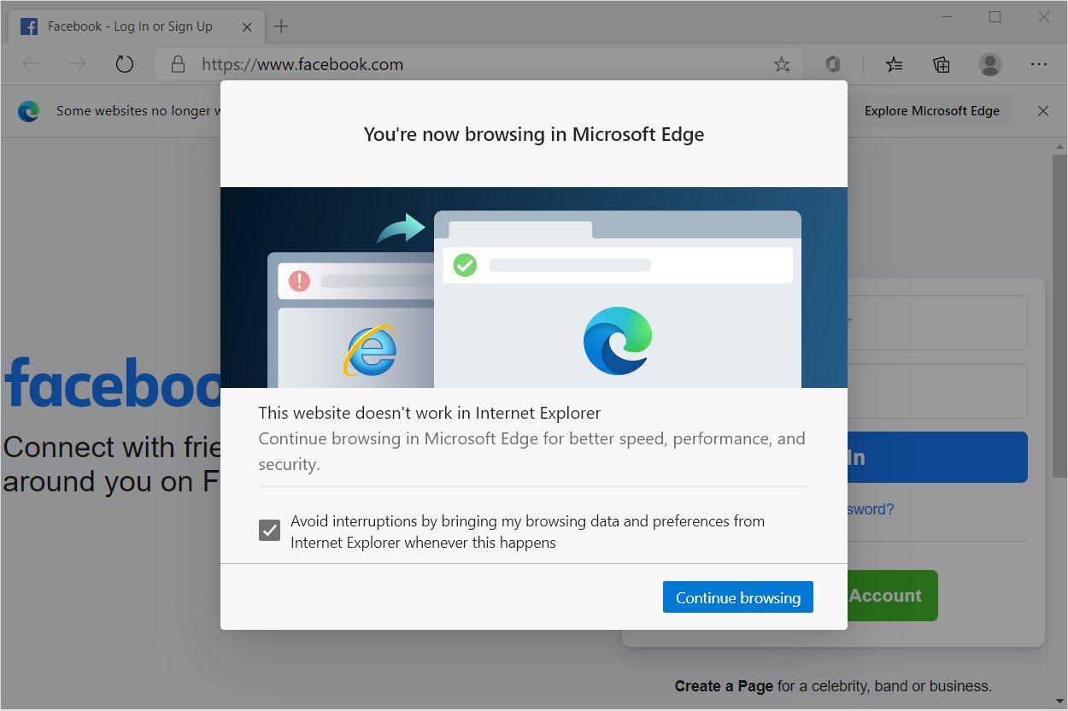Click the Forgot password link

pyautogui.click(x=866, y=508)
